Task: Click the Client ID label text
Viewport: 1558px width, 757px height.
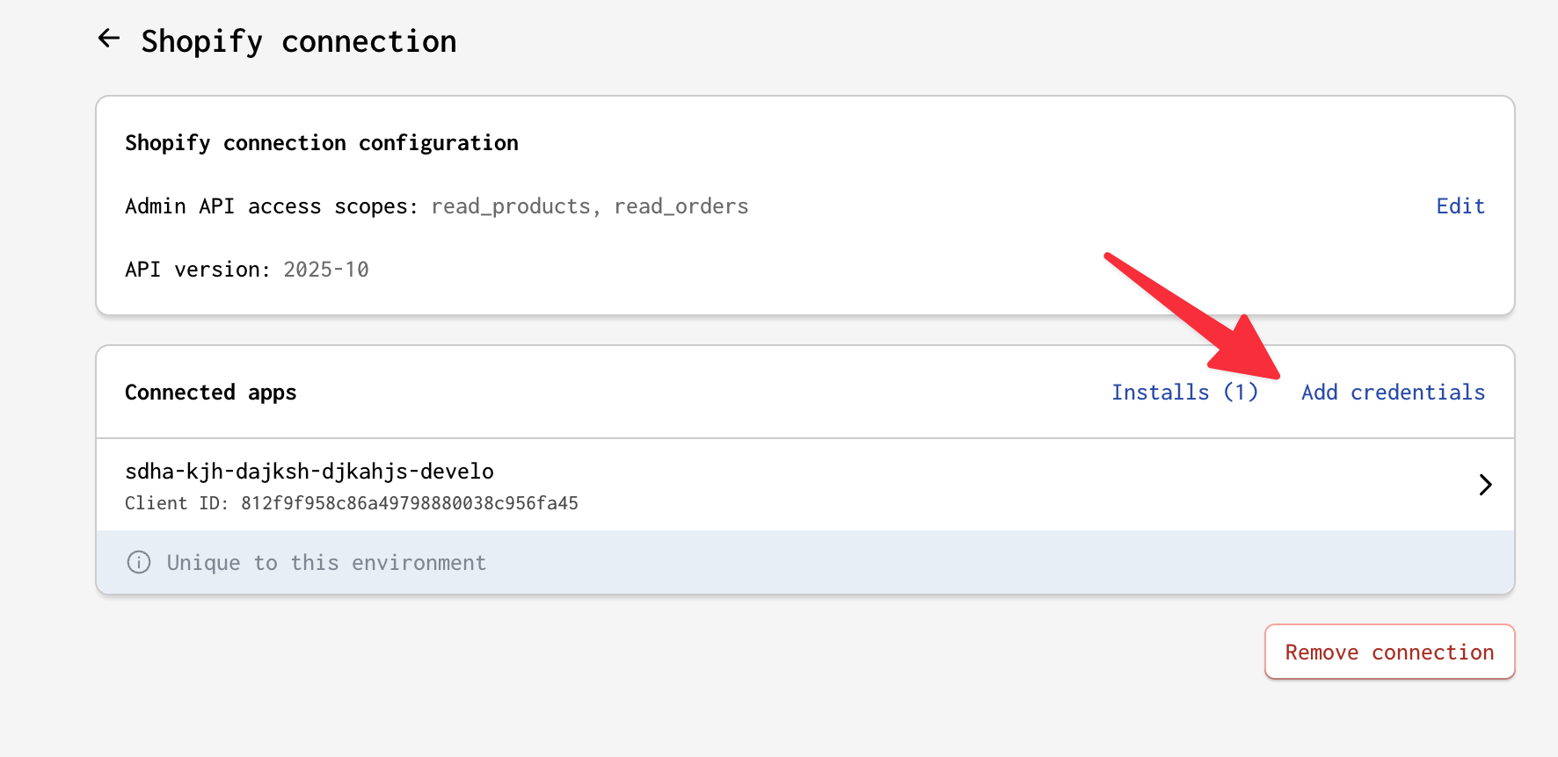Action: click(x=177, y=503)
